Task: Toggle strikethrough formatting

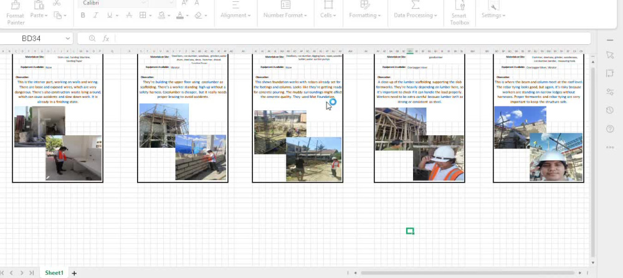Action: (129, 15)
